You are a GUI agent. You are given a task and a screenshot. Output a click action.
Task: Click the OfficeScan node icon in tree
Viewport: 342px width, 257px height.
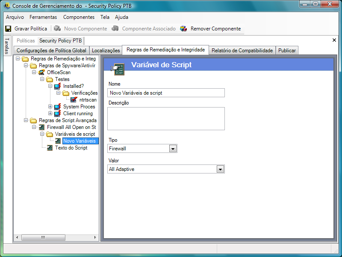[41, 72]
